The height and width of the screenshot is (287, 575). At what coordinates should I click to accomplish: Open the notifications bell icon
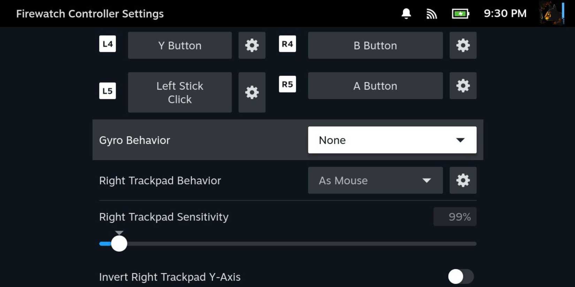pos(405,14)
